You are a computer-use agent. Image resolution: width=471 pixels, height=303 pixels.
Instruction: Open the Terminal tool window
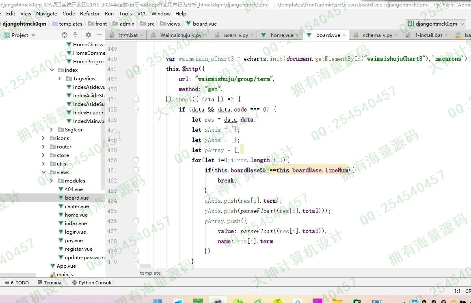50,283
